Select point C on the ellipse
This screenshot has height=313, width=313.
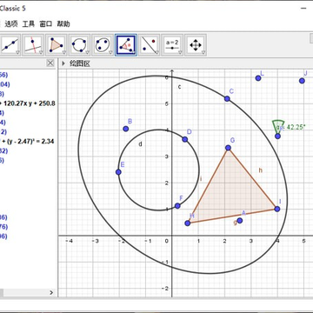[227, 99]
